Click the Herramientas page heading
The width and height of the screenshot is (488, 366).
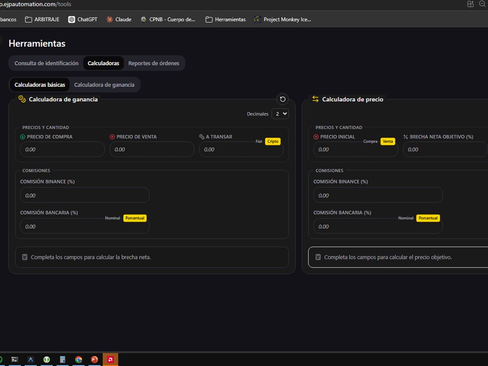(37, 44)
